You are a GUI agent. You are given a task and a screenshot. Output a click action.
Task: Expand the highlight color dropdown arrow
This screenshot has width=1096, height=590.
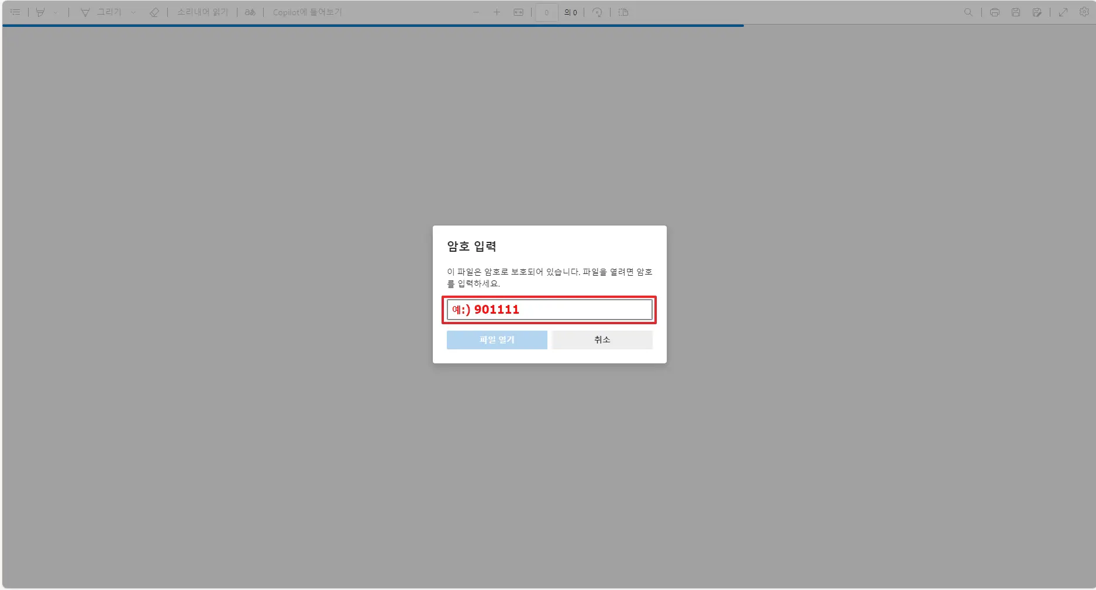pyautogui.click(x=56, y=12)
